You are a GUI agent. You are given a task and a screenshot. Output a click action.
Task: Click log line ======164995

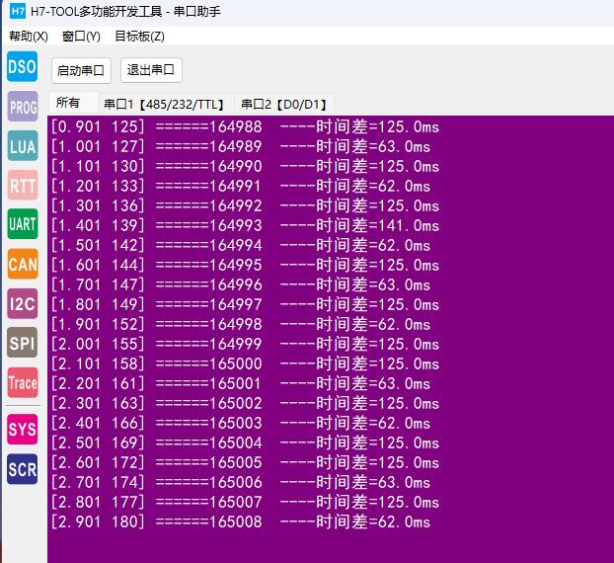pyautogui.click(x=245, y=265)
